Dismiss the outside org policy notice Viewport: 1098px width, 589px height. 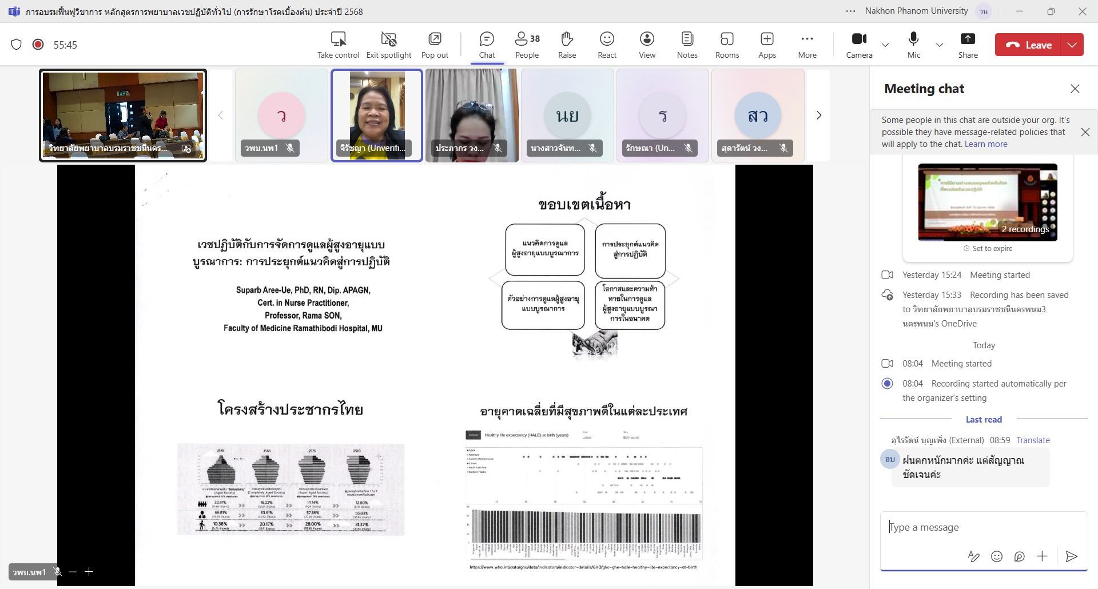tap(1085, 132)
